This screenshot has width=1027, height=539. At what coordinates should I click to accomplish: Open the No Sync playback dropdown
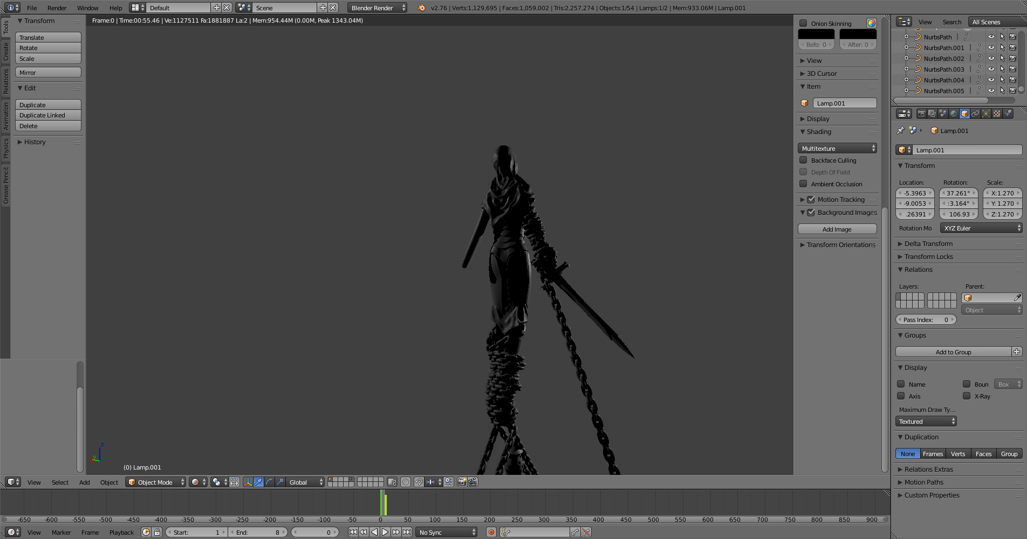447,532
